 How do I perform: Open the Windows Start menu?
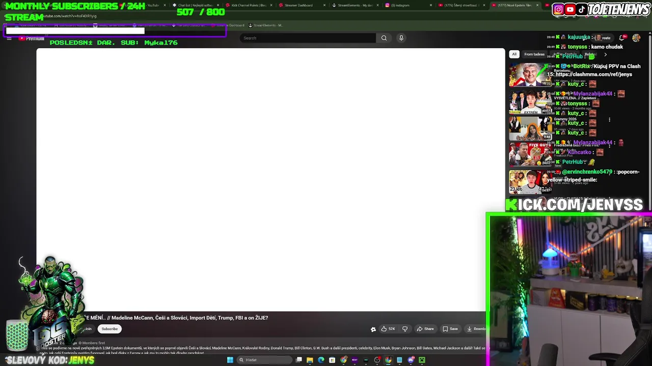[x=230, y=360]
